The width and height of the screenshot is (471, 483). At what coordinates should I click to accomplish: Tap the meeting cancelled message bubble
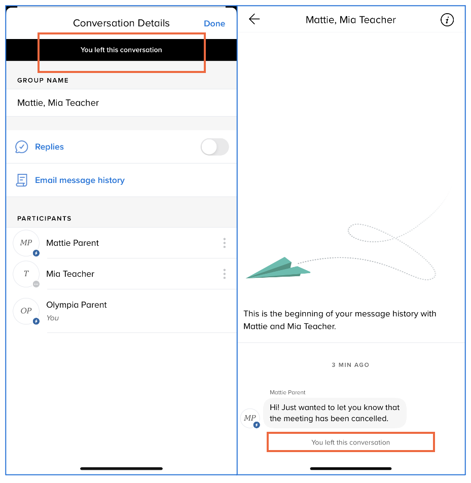click(x=335, y=413)
